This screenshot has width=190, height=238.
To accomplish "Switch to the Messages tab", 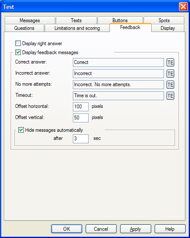I will 30,20.
